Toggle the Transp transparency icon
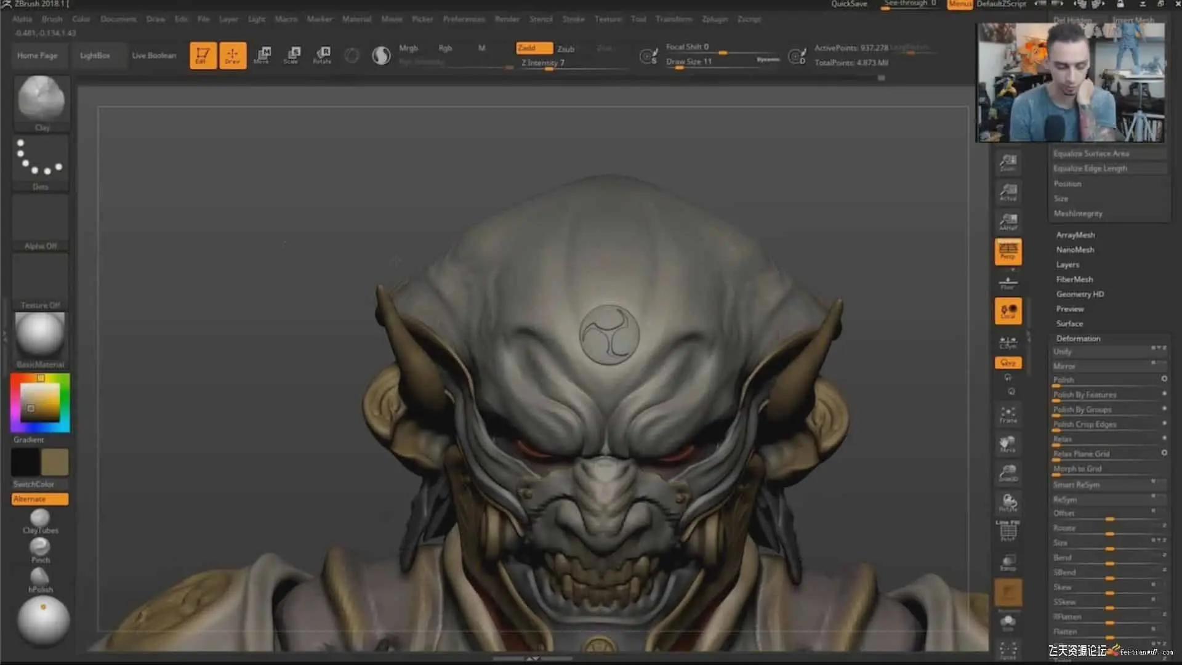 tap(1008, 563)
